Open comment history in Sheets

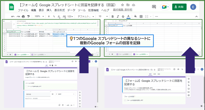click(154, 7)
